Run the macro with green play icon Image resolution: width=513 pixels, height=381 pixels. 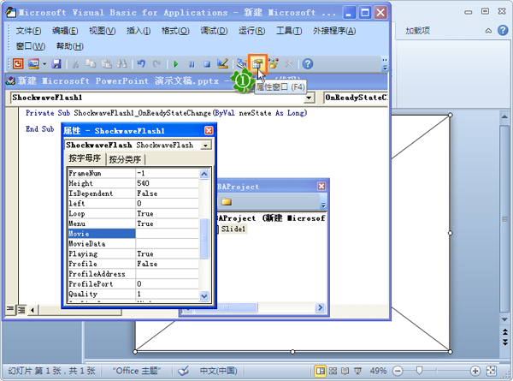click(176, 64)
